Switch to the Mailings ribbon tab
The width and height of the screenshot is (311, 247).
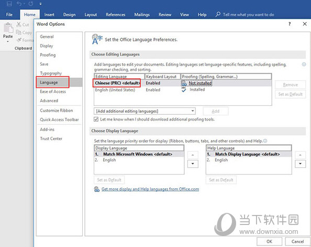(142, 15)
